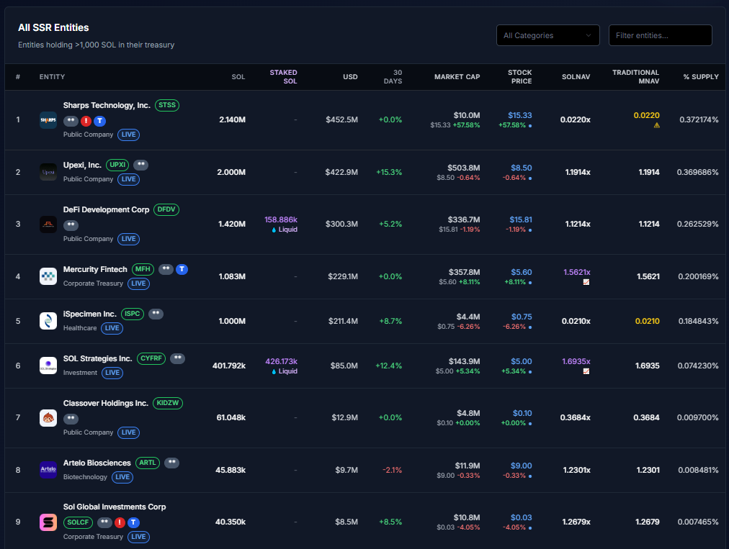The image size is (729, 549).
Task: Click the liquid droplet icon under 426.173k
Action: pyautogui.click(x=274, y=371)
